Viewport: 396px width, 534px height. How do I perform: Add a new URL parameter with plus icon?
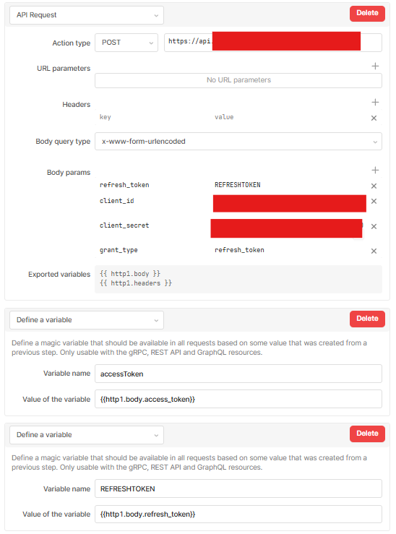coord(375,66)
